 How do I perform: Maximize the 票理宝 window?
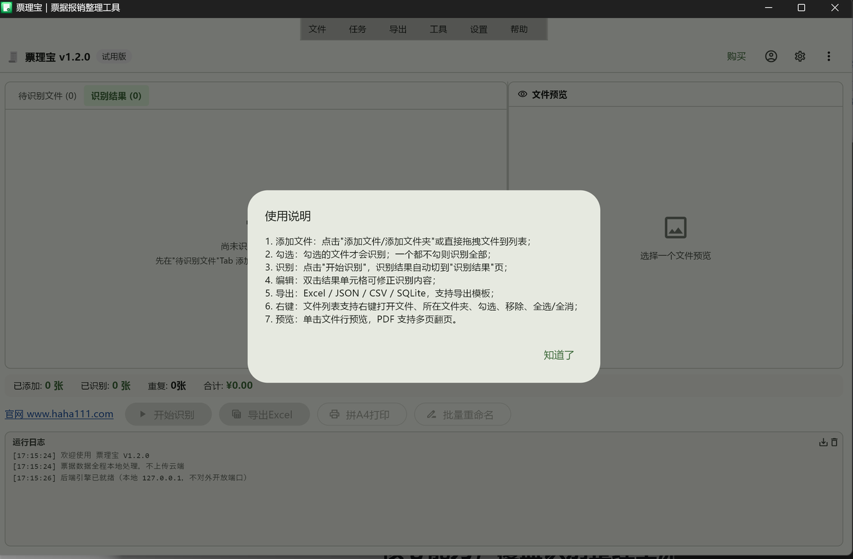pyautogui.click(x=801, y=8)
